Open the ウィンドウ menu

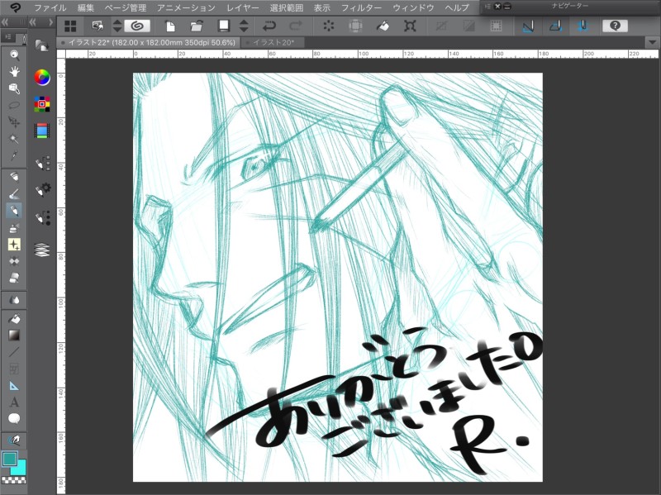(x=414, y=7)
